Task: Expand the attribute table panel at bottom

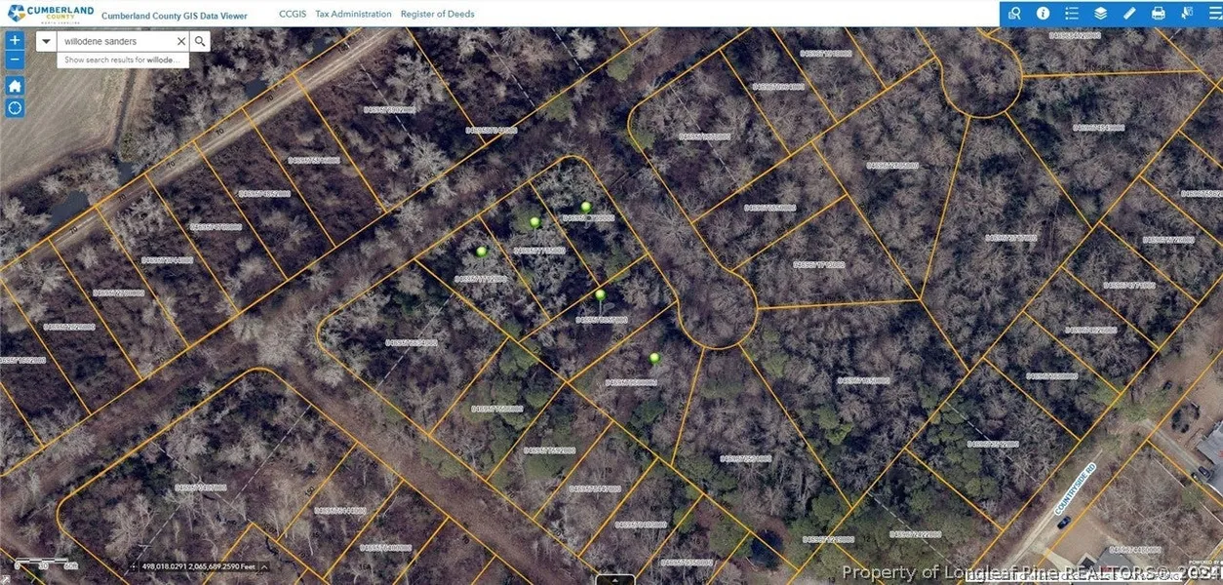Action: click(614, 580)
